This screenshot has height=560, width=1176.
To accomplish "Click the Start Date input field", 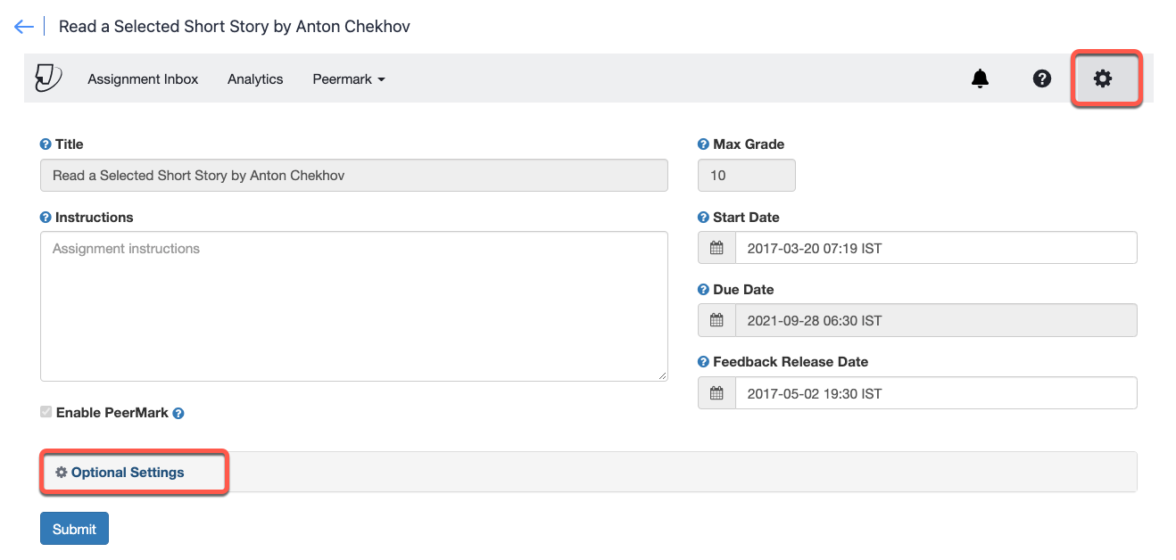I will click(x=935, y=248).
